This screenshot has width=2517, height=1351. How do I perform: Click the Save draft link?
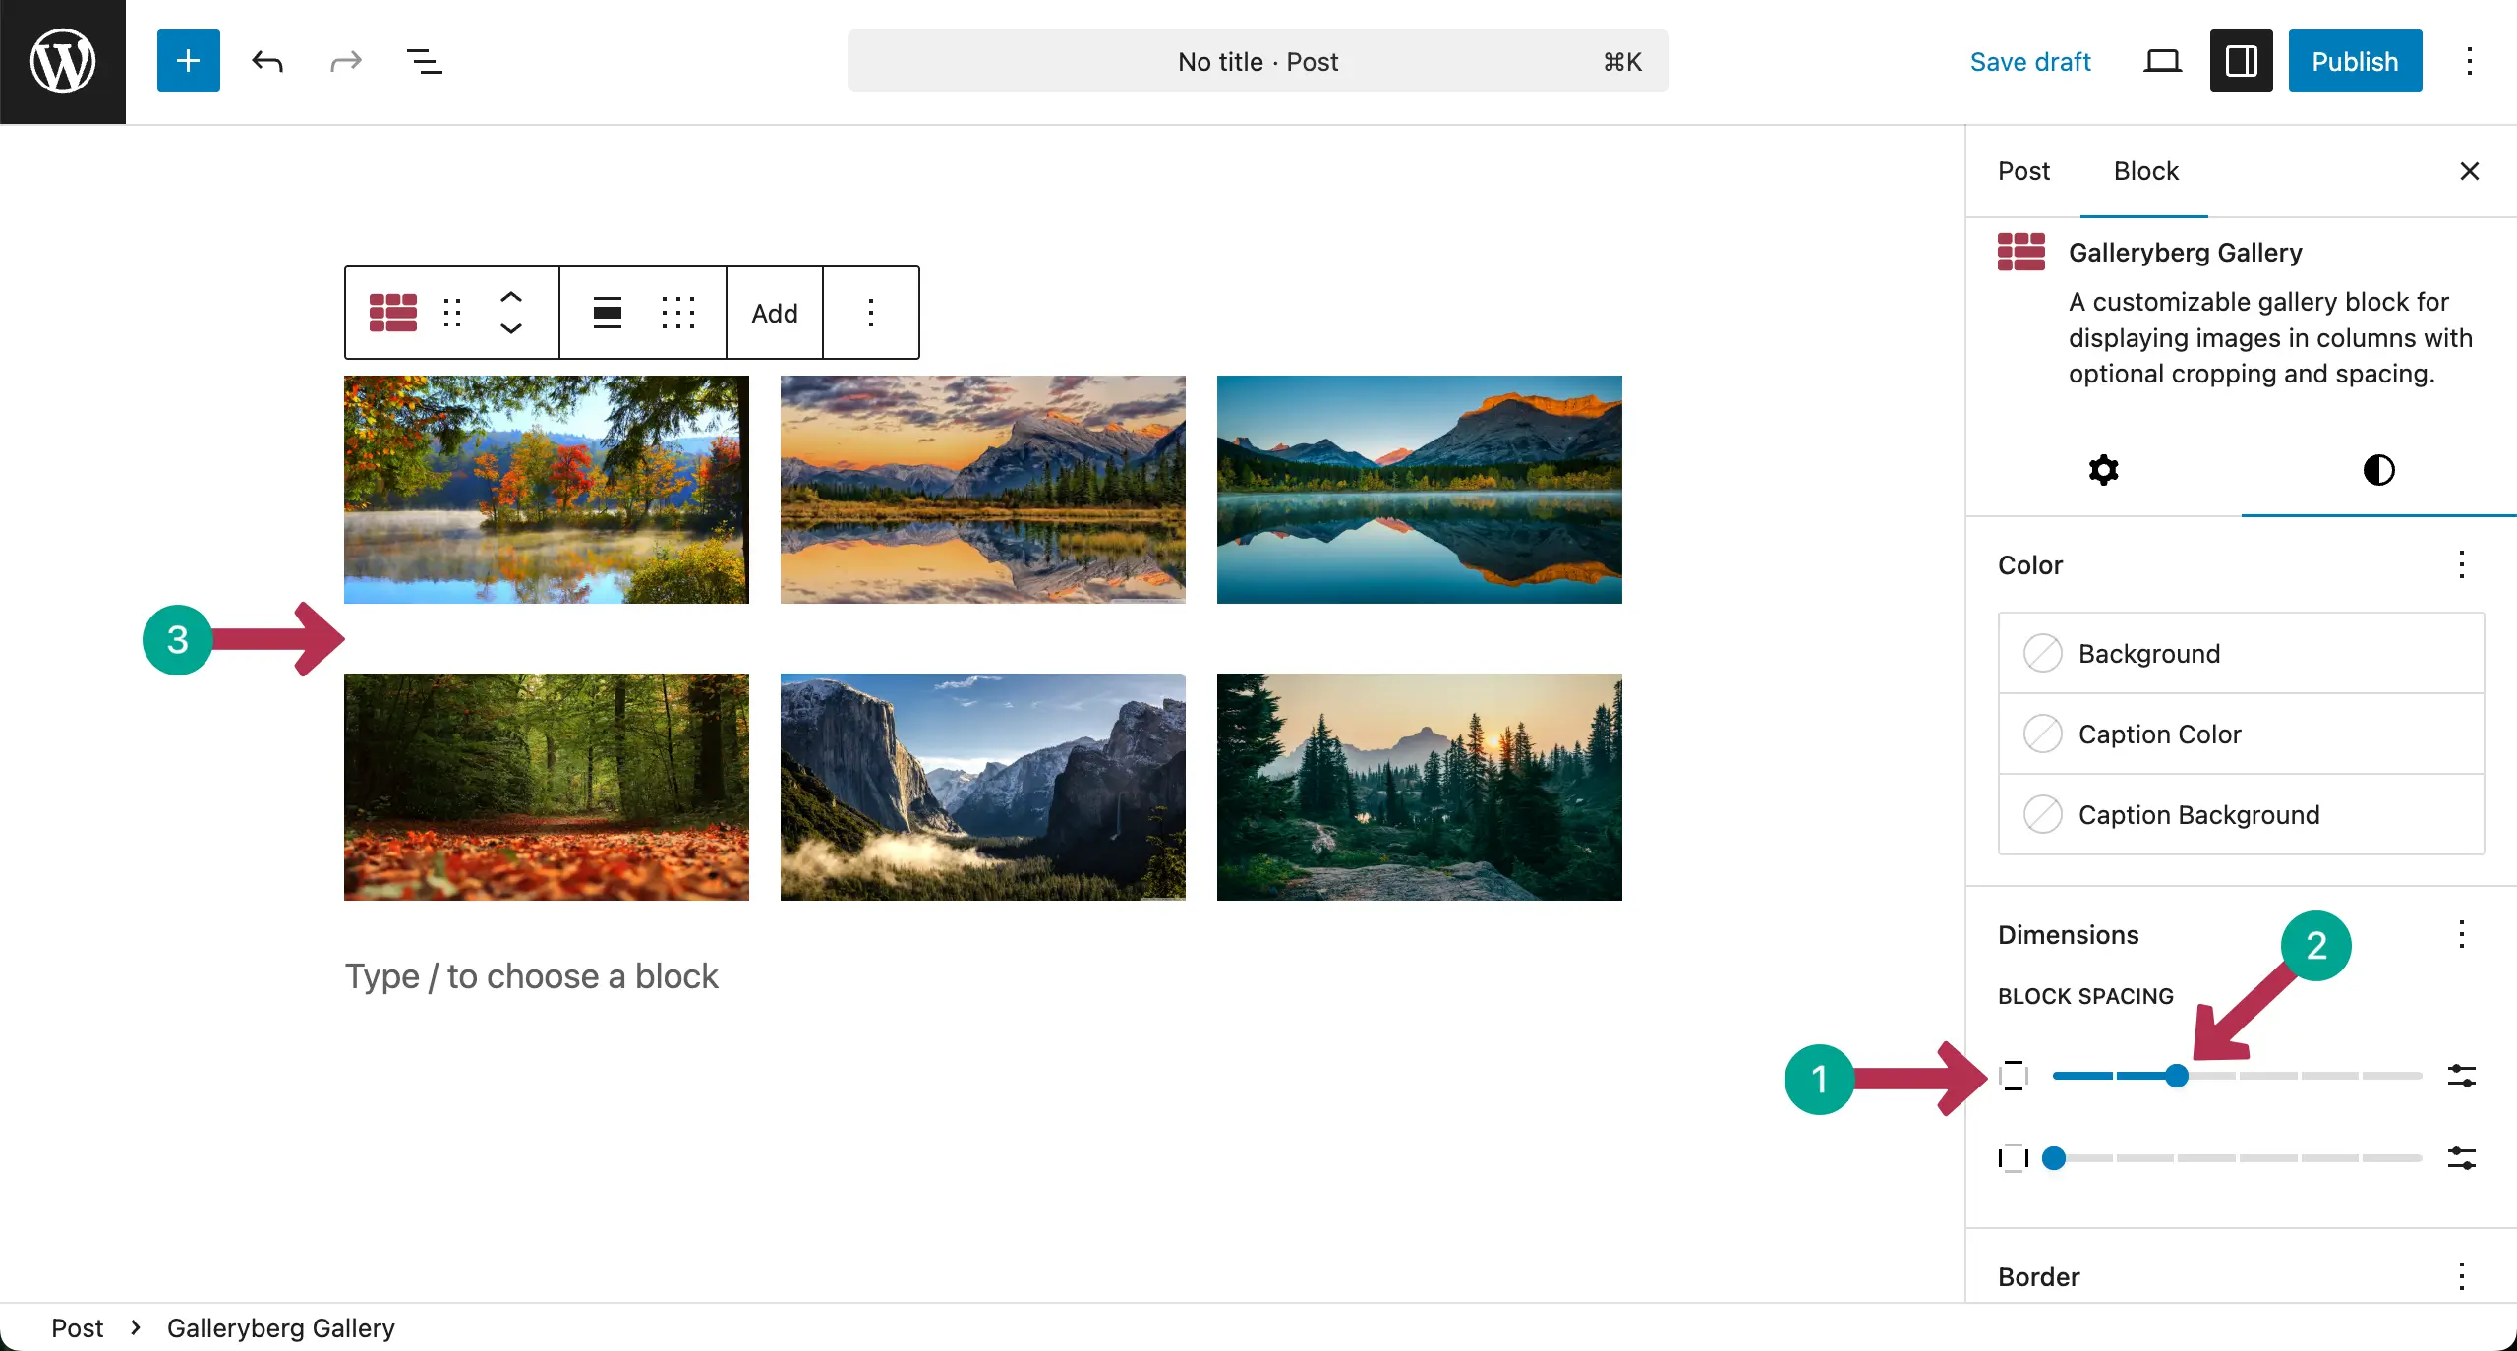(2030, 61)
